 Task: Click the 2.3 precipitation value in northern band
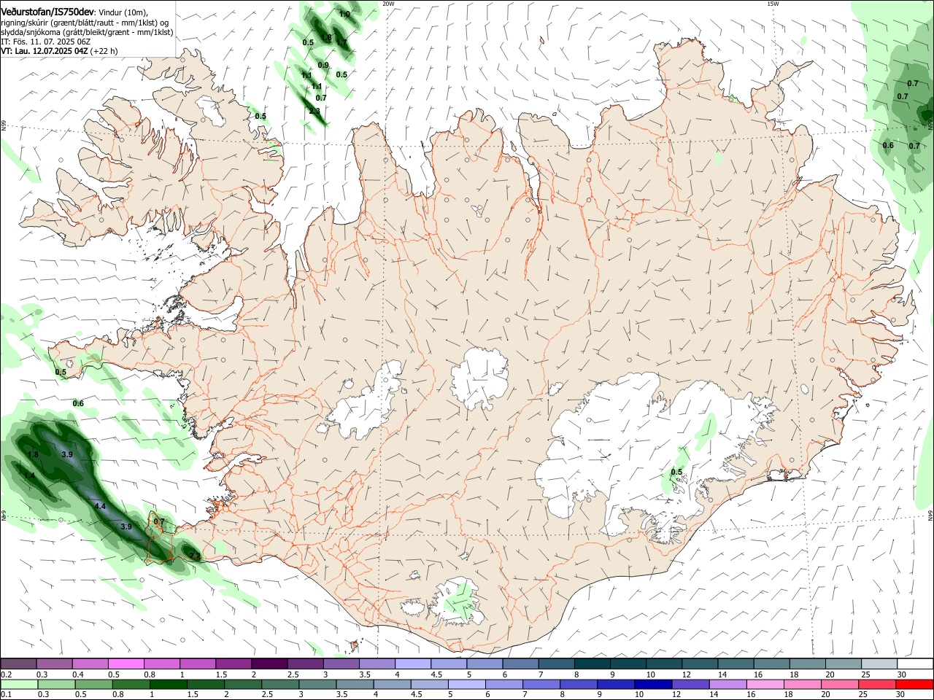coord(314,112)
